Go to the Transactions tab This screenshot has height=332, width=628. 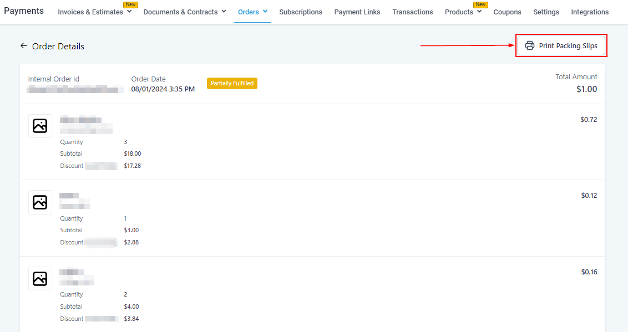pos(413,12)
